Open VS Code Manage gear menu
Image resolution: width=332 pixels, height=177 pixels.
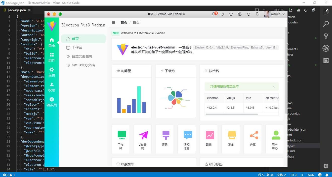pyautogui.click(x=326, y=166)
